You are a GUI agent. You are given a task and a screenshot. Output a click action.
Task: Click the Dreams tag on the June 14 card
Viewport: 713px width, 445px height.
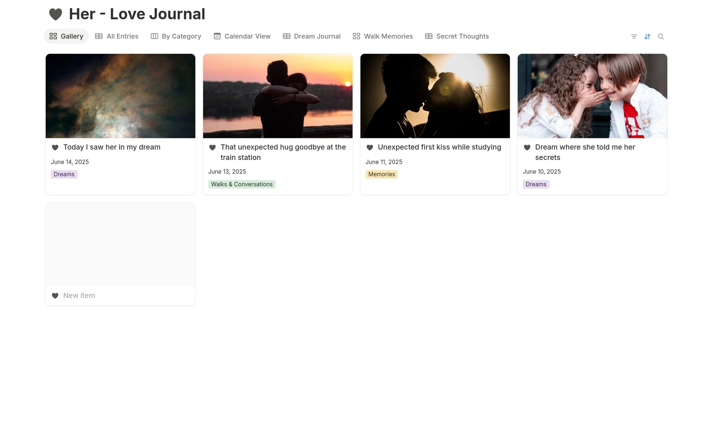(64, 174)
